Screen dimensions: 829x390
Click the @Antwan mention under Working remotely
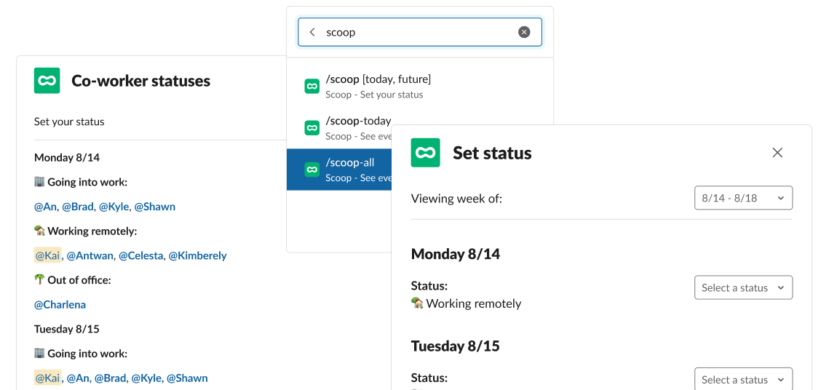click(90, 255)
